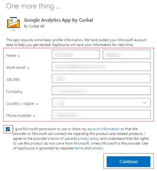Click the Google Analytics App icon

pyautogui.click(x=13, y=24)
